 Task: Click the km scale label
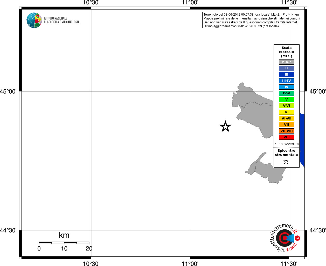coord(64,235)
